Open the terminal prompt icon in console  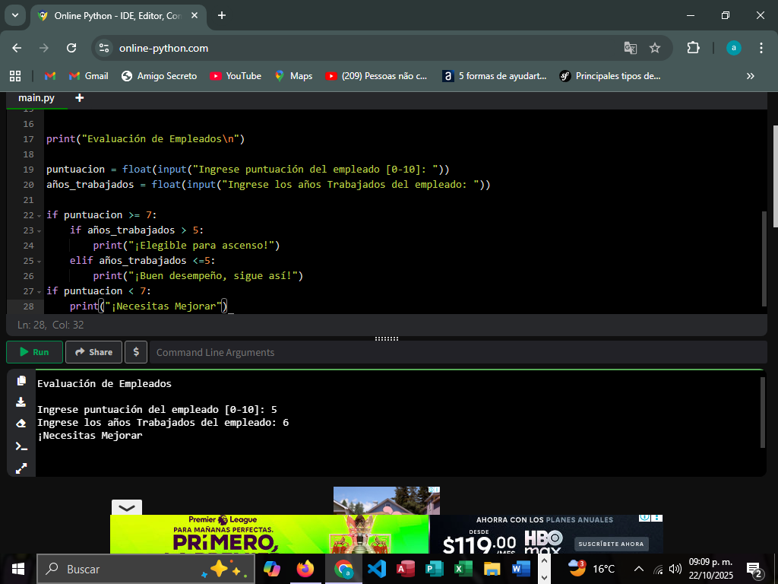pyautogui.click(x=21, y=446)
